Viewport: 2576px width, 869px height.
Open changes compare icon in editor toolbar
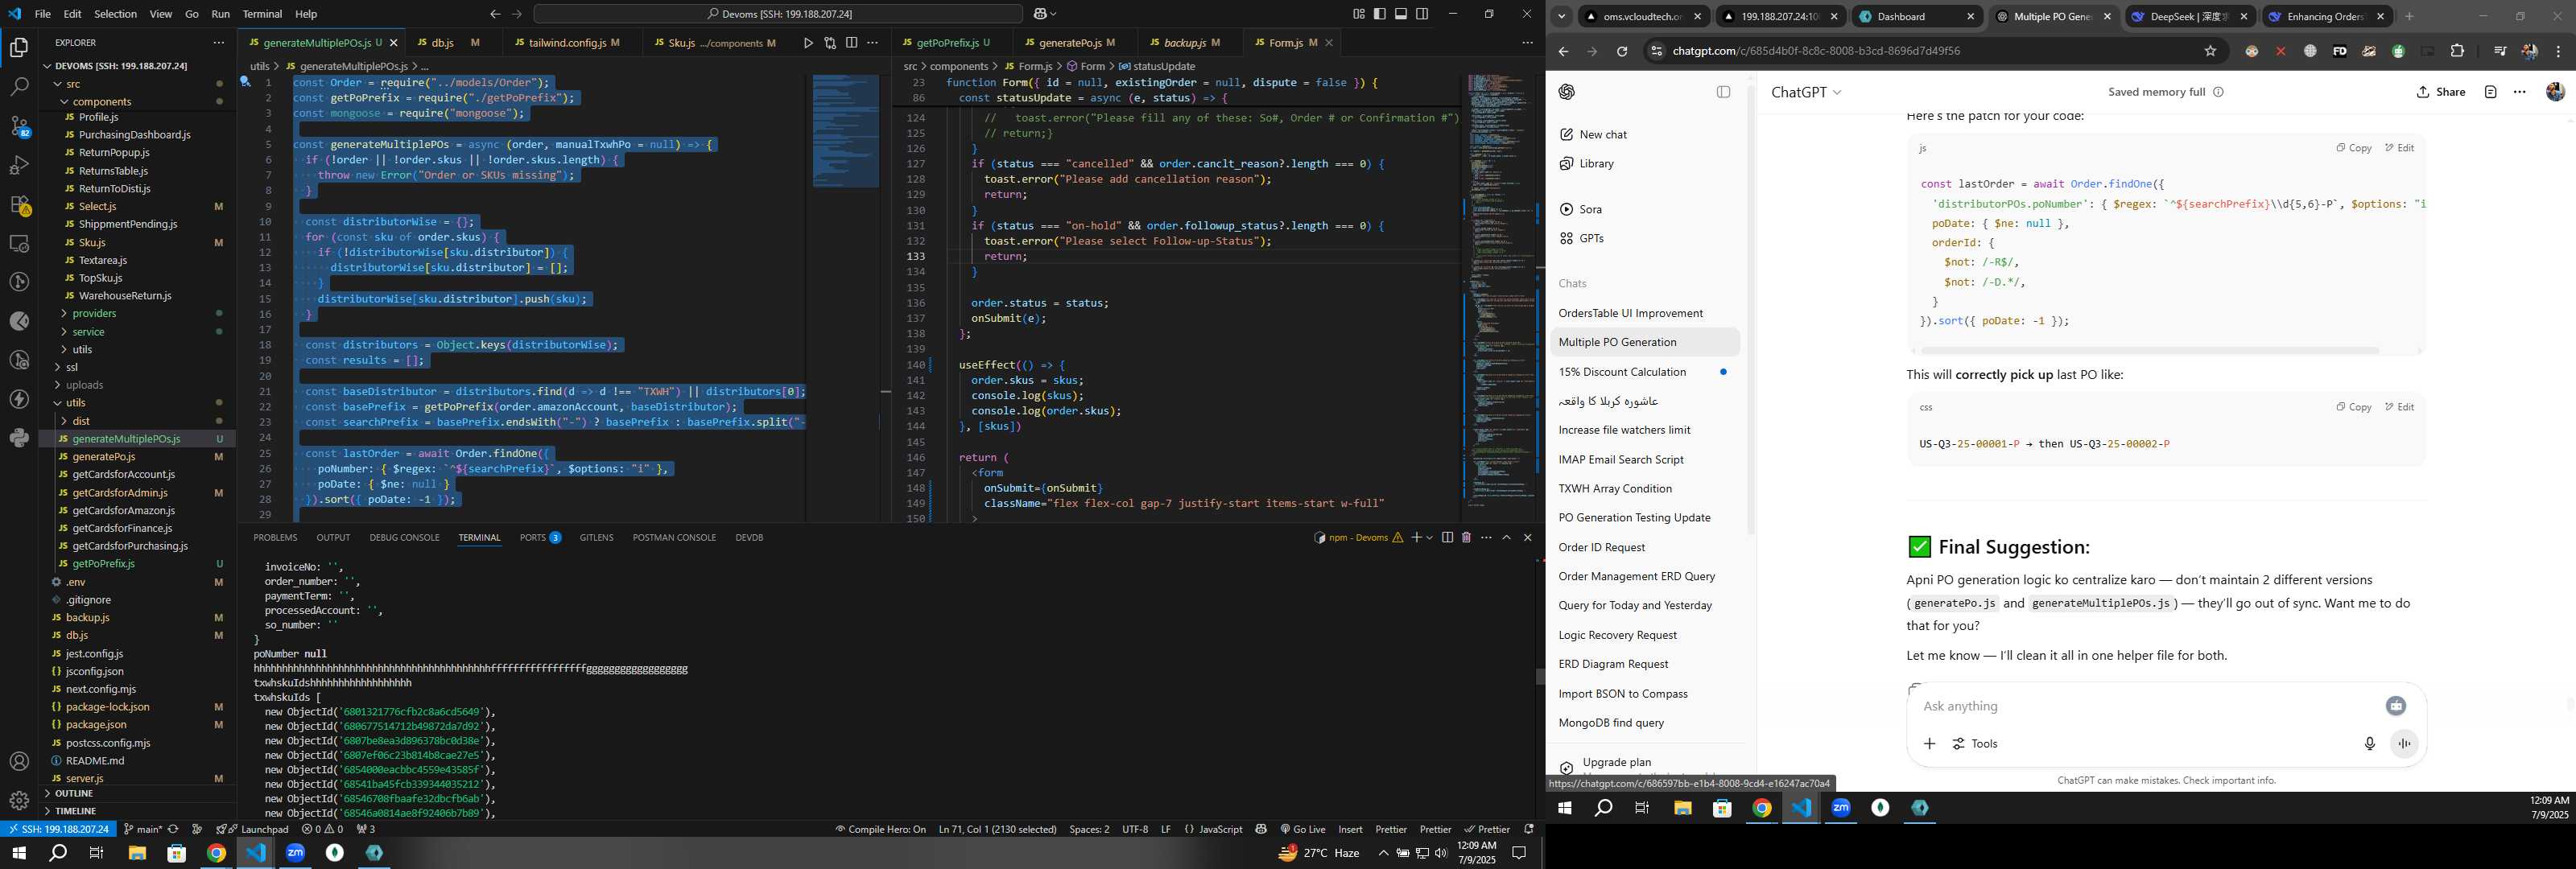pos(830,43)
